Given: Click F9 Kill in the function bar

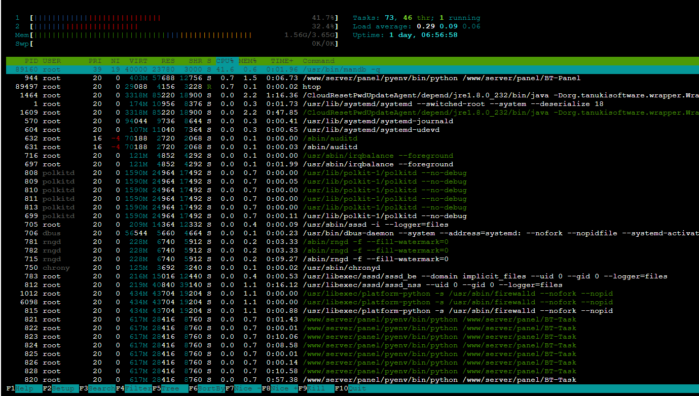Looking at the screenshot, I should coord(316,388).
